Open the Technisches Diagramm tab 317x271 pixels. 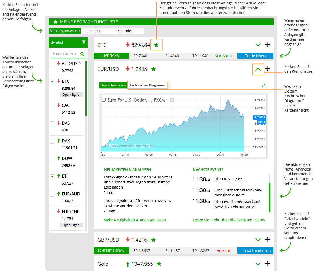pos(147,85)
